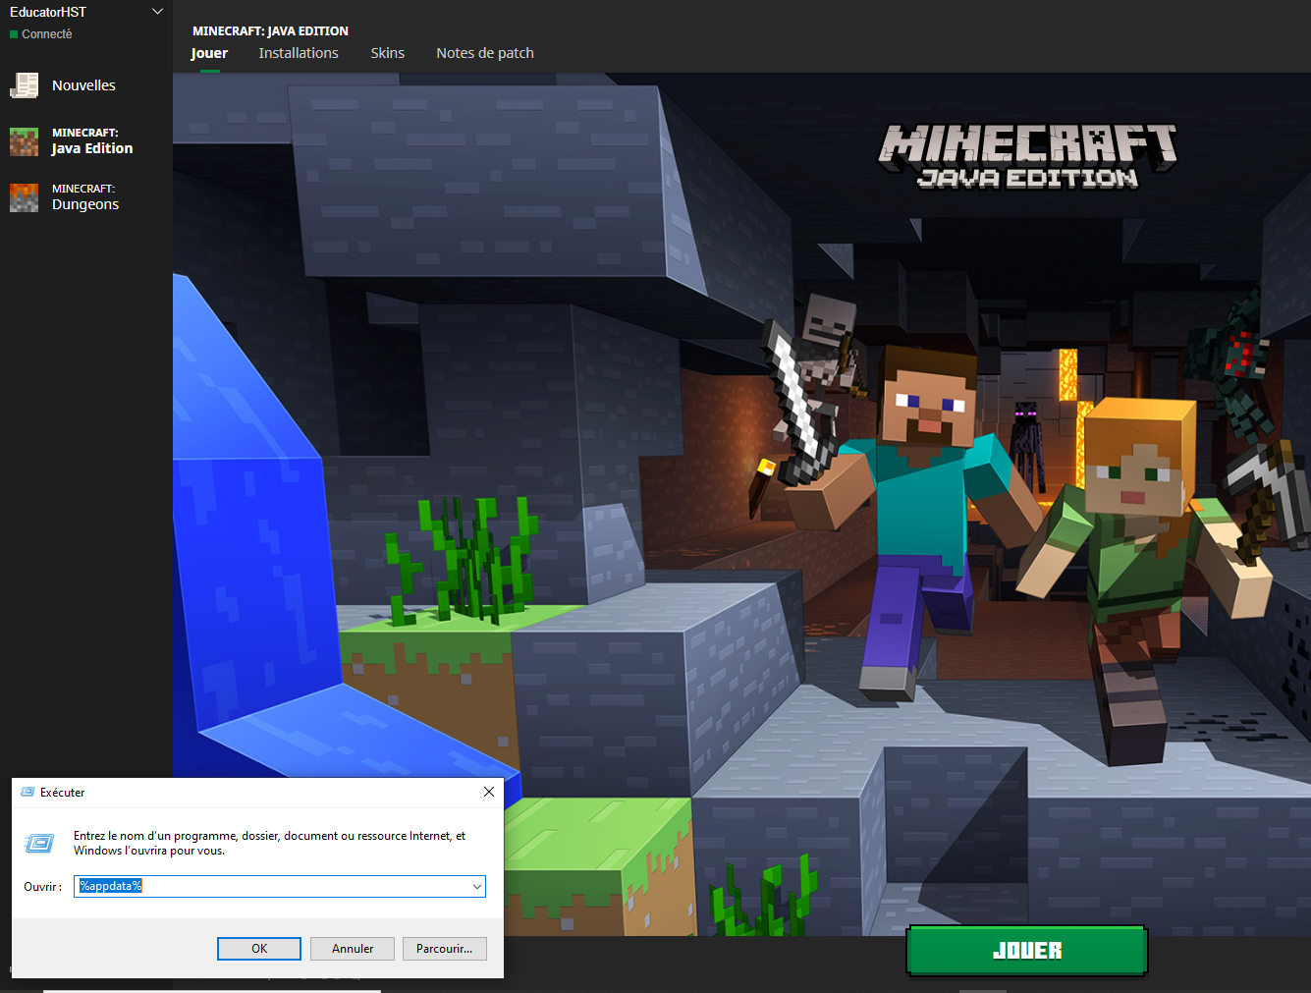Open the Skins tab
The height and width of the screenshot is (993, 1311).
click(x=388, y=53)
